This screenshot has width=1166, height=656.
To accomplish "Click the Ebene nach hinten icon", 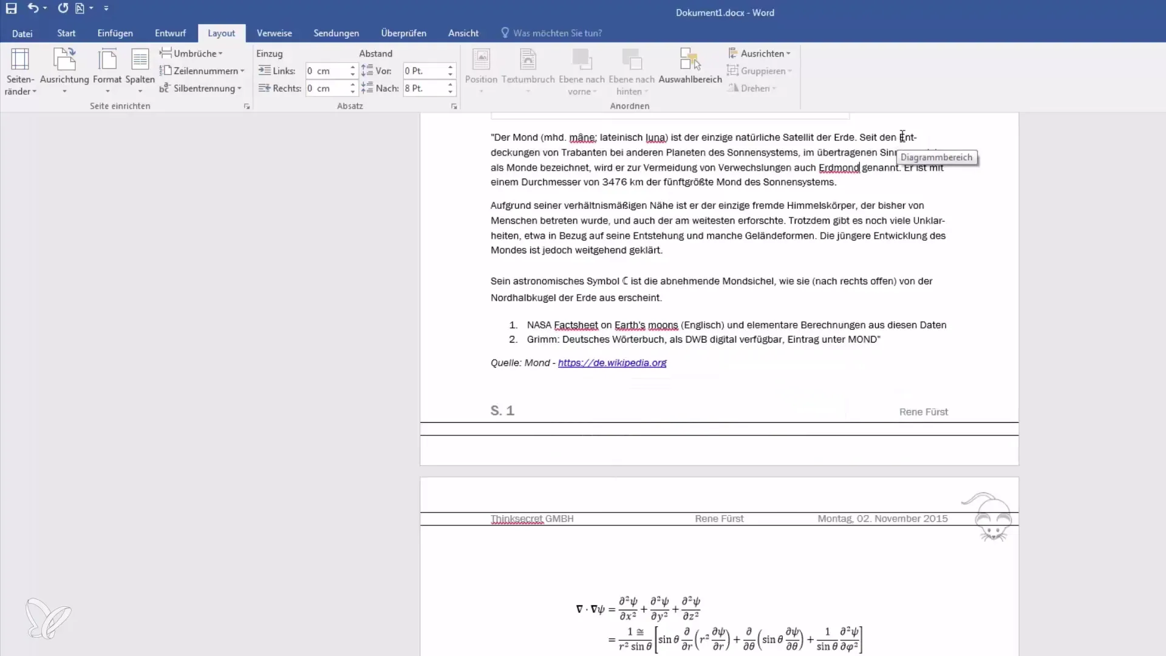I will point(632,72).
